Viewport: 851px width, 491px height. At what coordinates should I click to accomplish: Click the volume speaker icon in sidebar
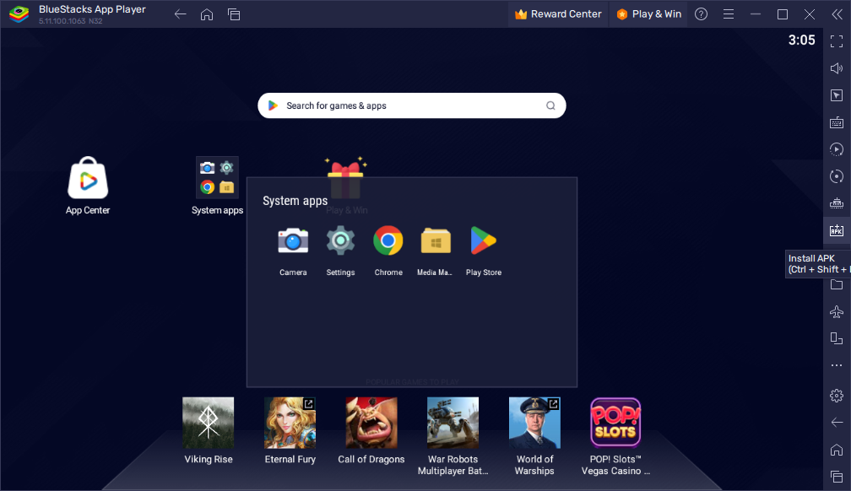pos(837,68)
